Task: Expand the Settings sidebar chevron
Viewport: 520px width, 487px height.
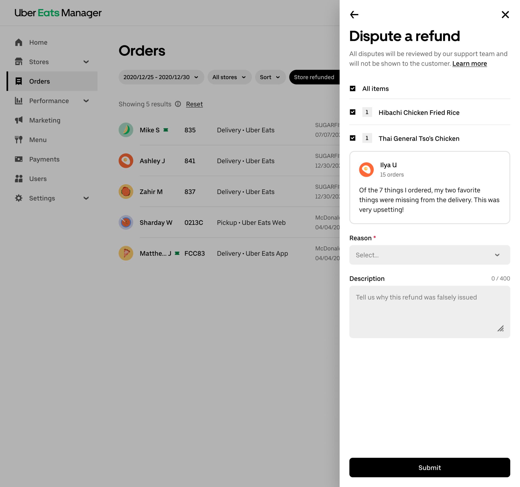Action: point(86,198)
